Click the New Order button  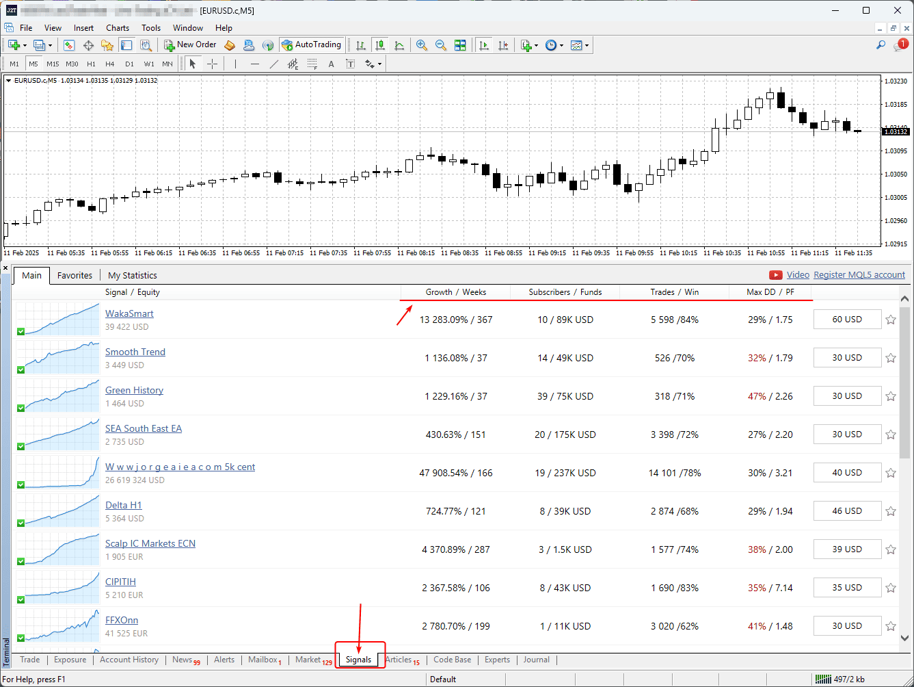click(191, 45)
